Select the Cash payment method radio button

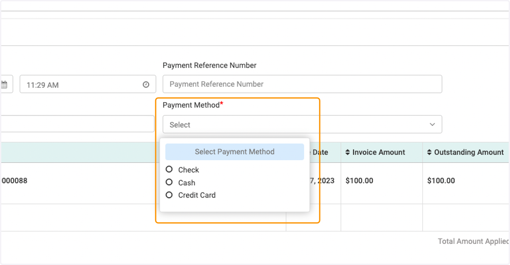pos(169,182)
